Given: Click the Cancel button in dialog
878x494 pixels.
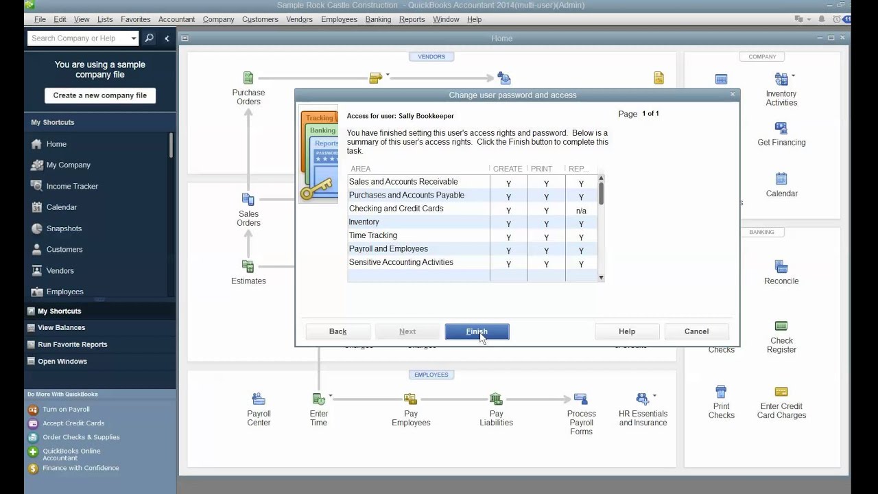Looking at the screenshot, I should pyautogui.click(x=696, y=331).
